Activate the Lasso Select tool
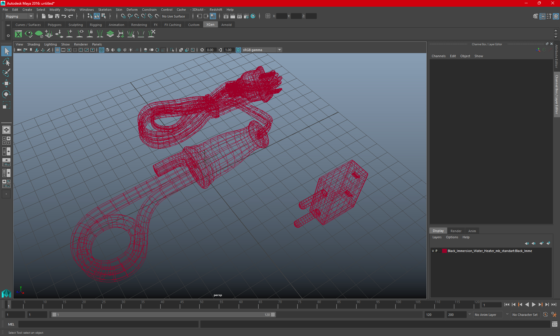560x336 pixels. click(6, 62)
